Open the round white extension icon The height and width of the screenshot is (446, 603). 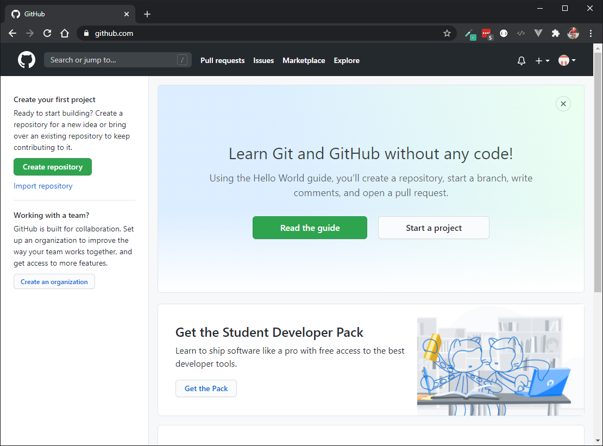pyautogui.click(x=504, y=34)
